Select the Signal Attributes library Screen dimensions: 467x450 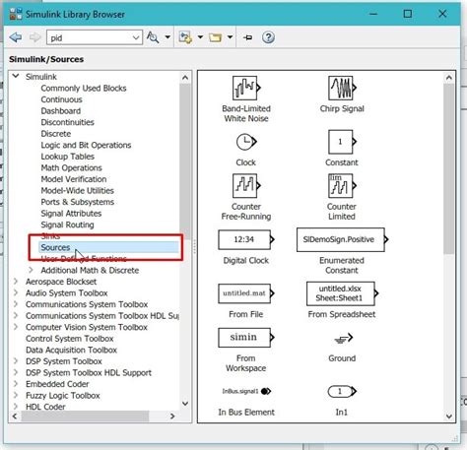point(71,214)
